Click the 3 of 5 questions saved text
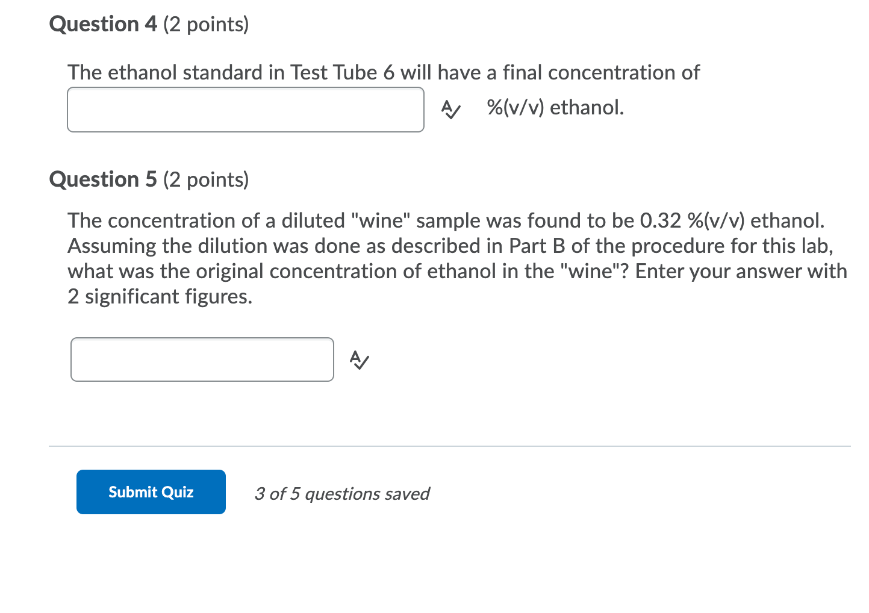Image resolution: width=869 pixels, height=613 pixels. point(342,493)
